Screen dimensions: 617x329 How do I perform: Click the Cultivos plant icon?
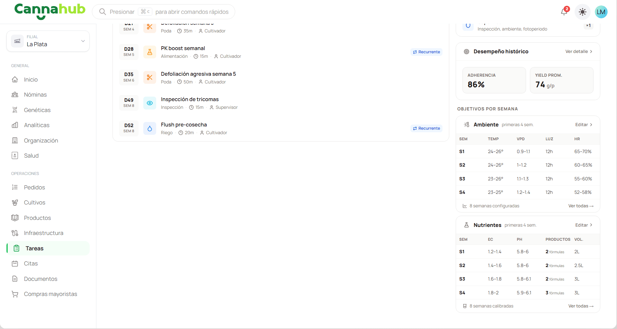tap(15, 203)
